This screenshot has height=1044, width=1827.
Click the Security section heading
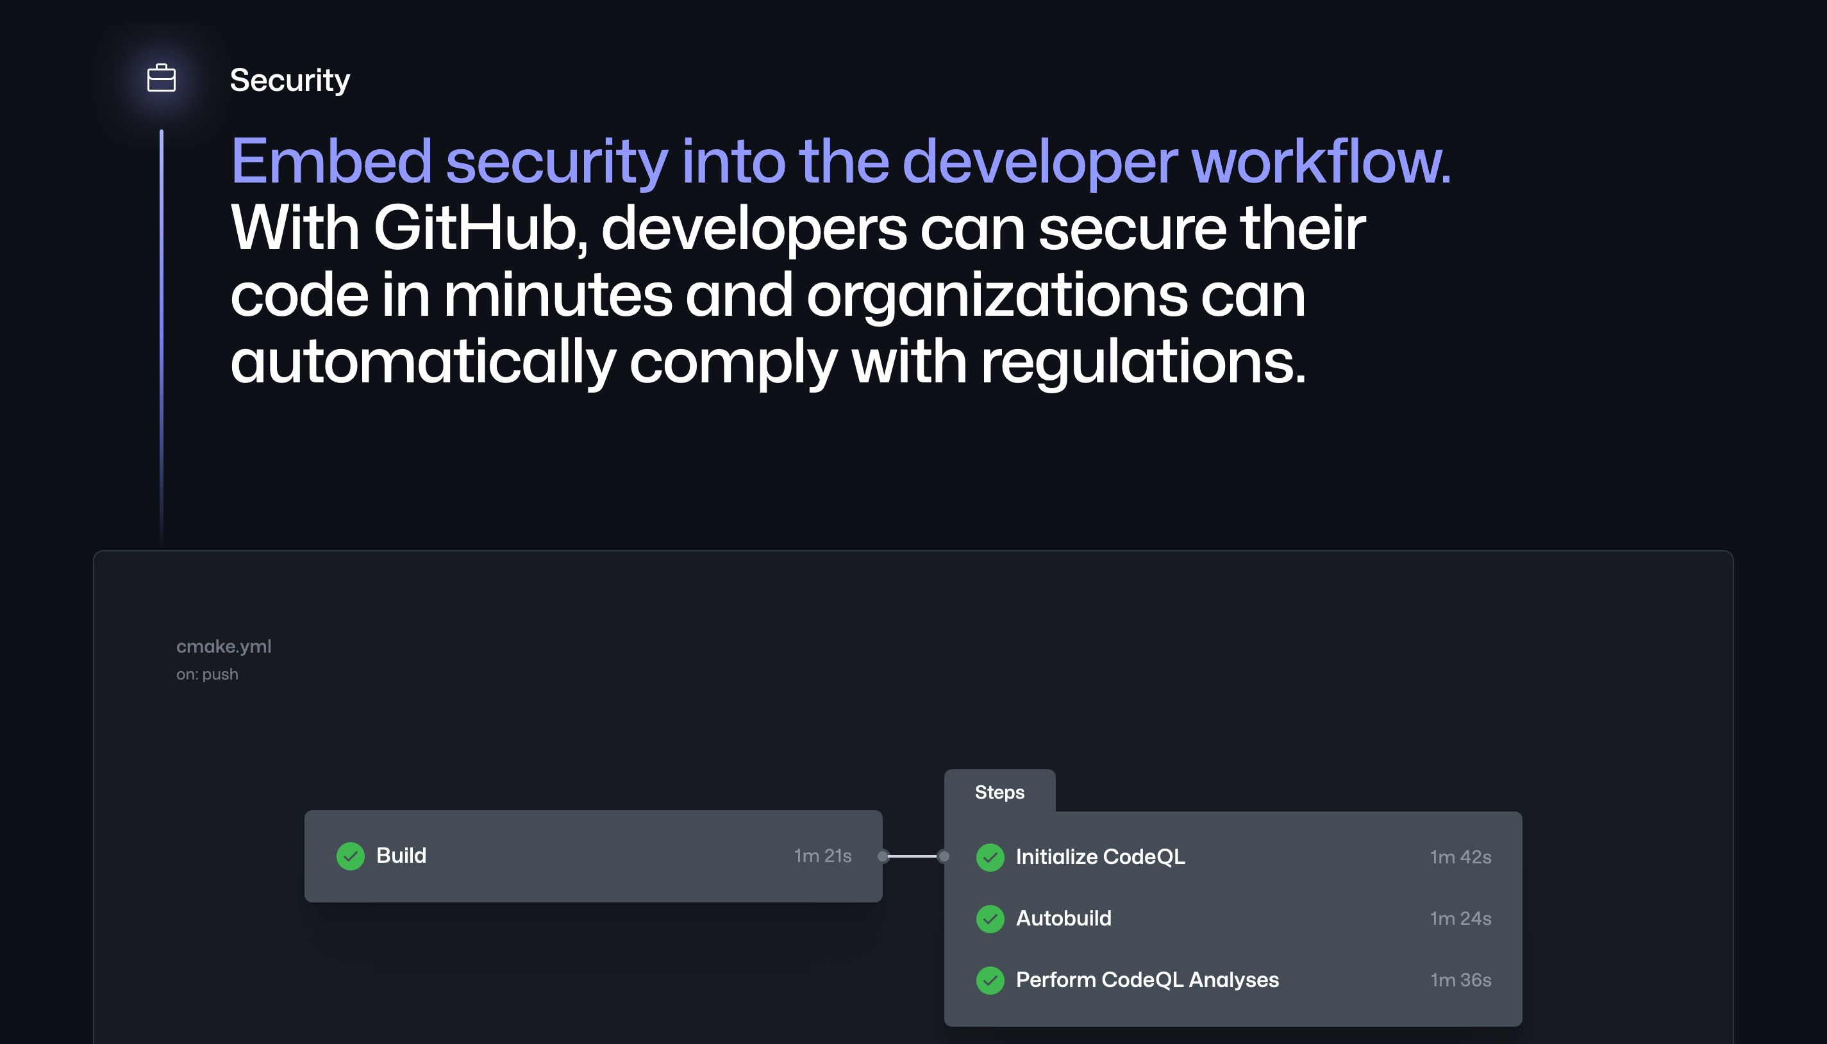click(x=290, y=80)
